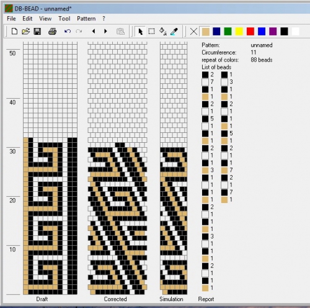Click the New file icon
The image size is (310, 308).
(x=14, y=32)
